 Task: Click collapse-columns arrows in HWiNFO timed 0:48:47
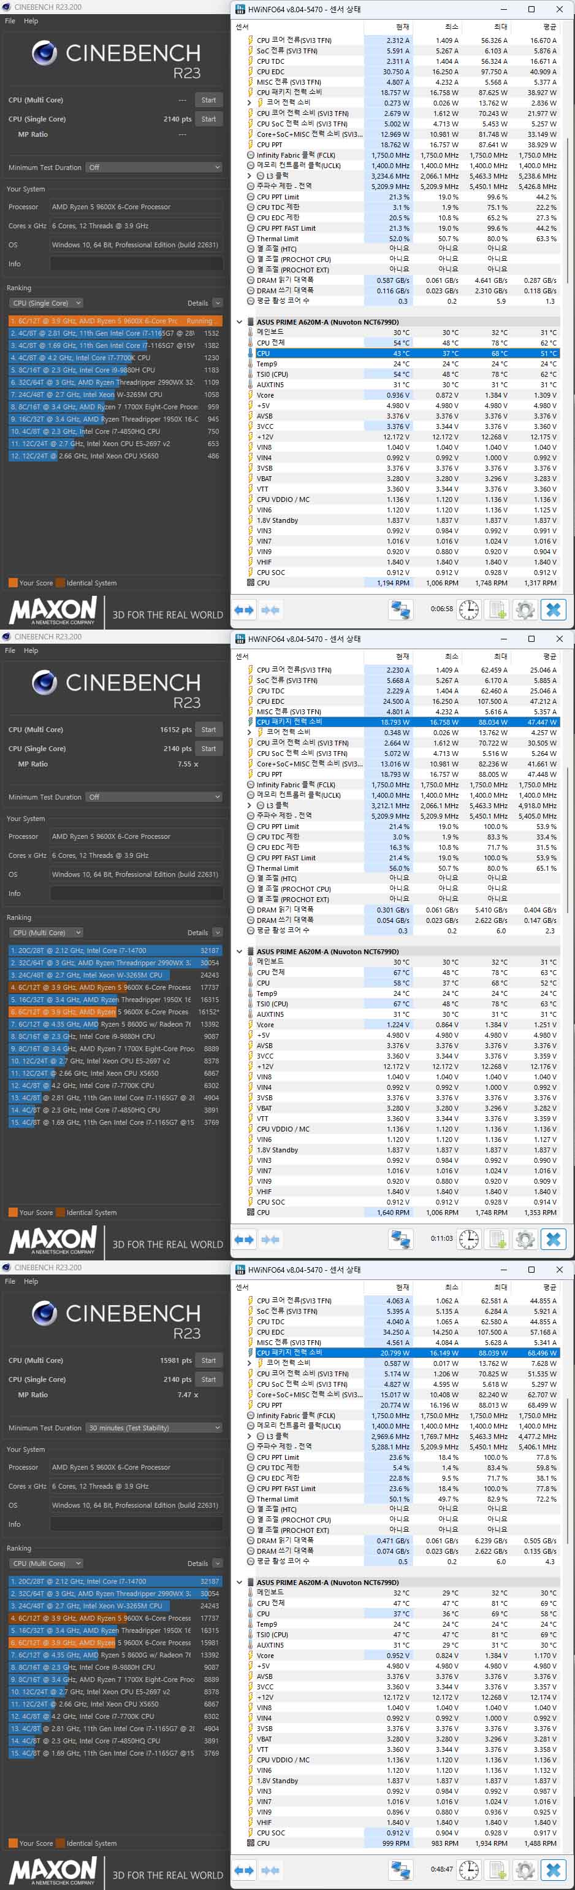coord(270,1870)
